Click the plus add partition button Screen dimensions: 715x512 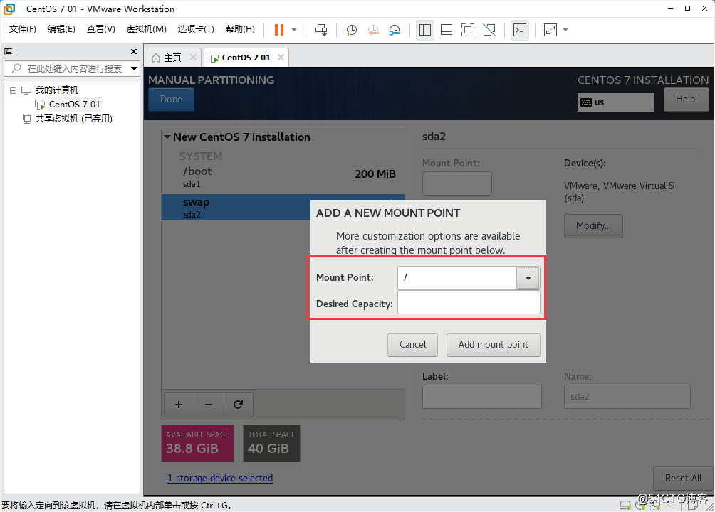pyautogui.click(x=179, y=405)
